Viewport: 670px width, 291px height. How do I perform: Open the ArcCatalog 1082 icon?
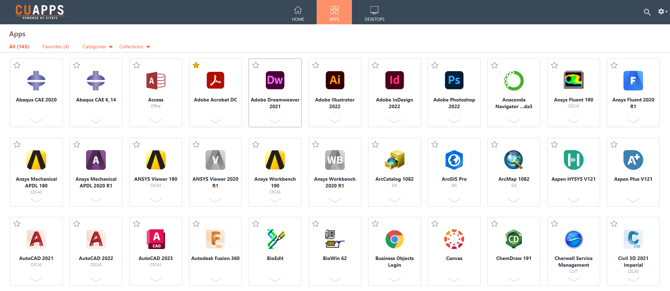point(395,160)
